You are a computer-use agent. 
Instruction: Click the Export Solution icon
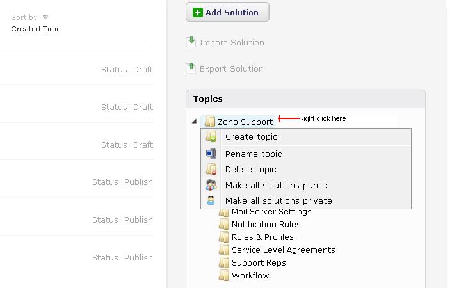coord(190,68)
